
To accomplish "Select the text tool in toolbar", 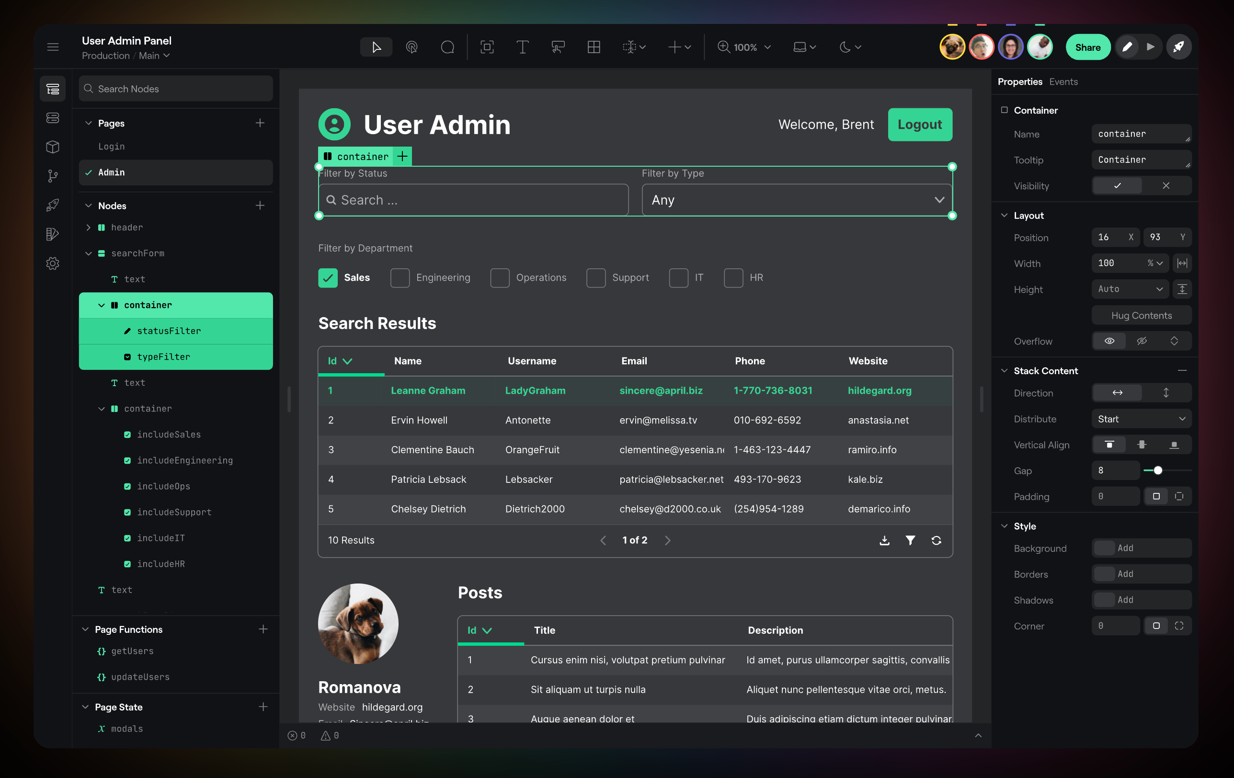I will tap(522, 47).
